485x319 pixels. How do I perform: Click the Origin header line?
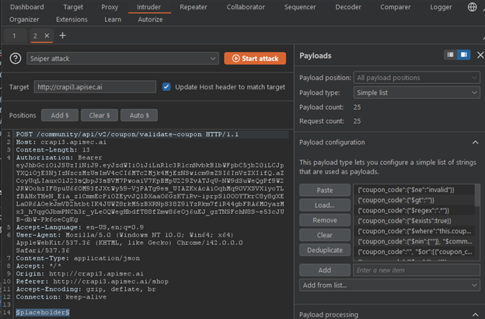(80, 274)
